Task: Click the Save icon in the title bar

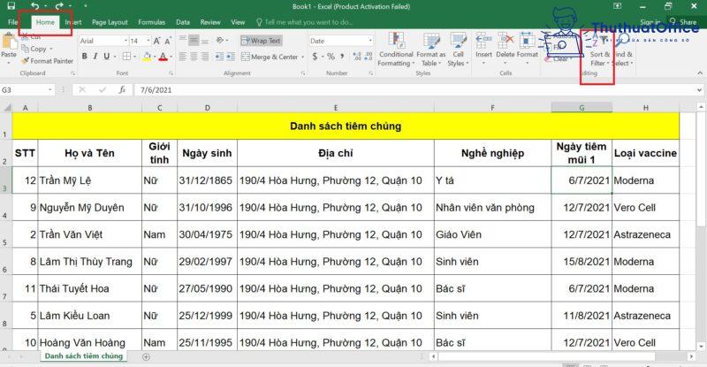Action: (x=11, y=6)
